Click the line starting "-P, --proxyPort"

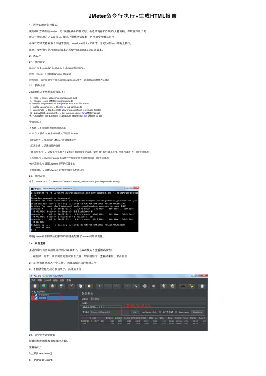65,116
